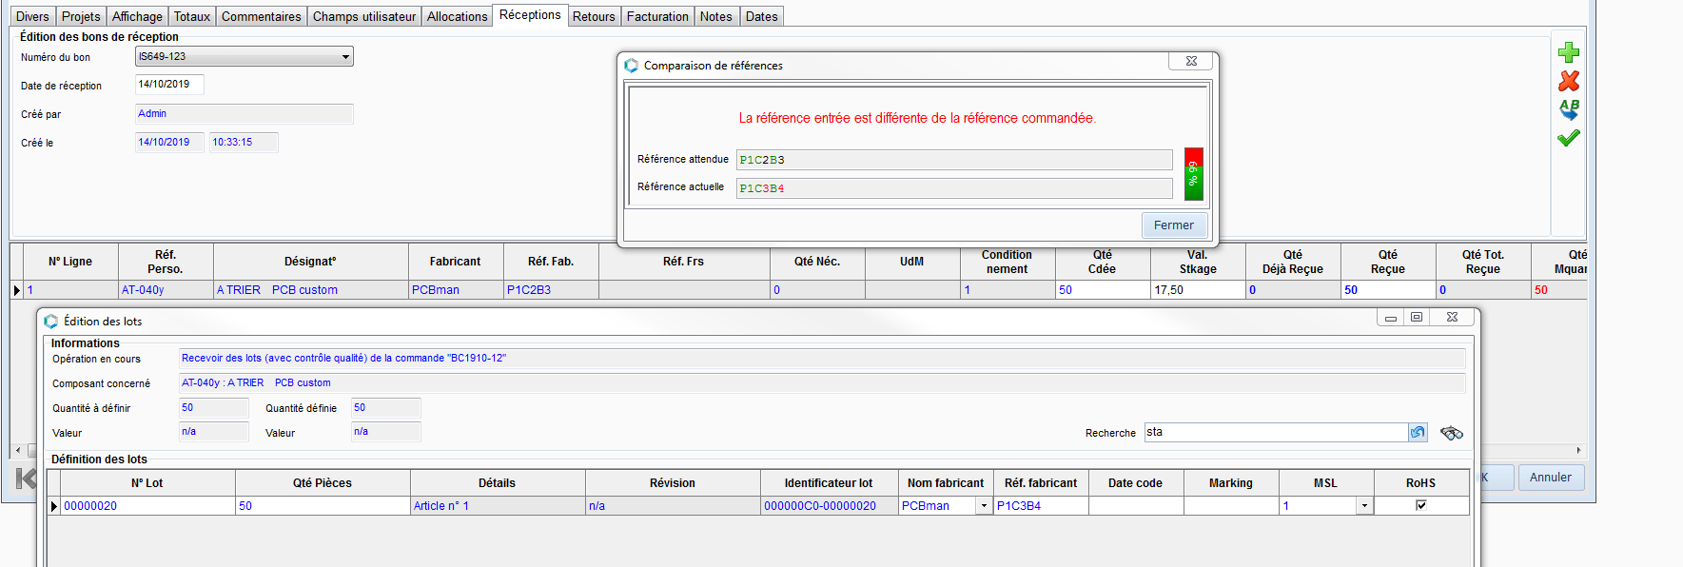Image resolution: width=1683 pixels, height=567 pixels.
Task: Click the Composant concerné AT-040y field
Action: [822, 383]
